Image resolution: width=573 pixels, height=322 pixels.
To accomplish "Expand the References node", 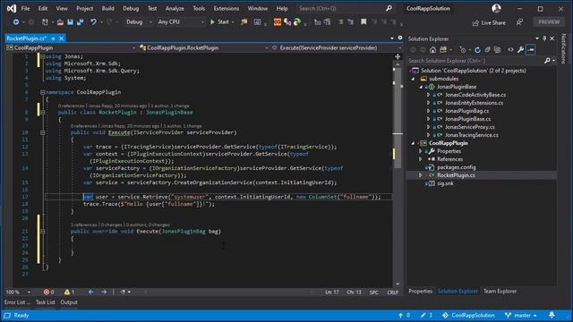I will point(421,159).
